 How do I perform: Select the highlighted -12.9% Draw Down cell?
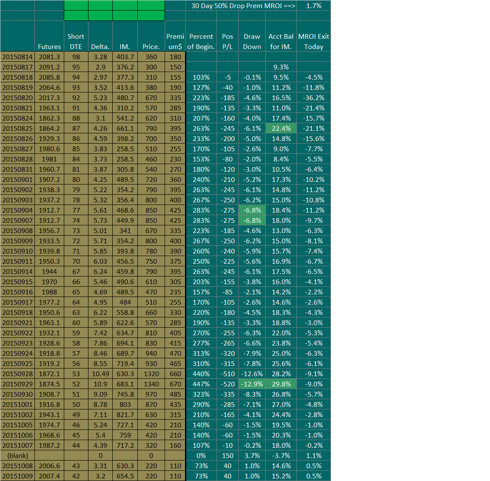pyautogui.click(x=252, y=384)
